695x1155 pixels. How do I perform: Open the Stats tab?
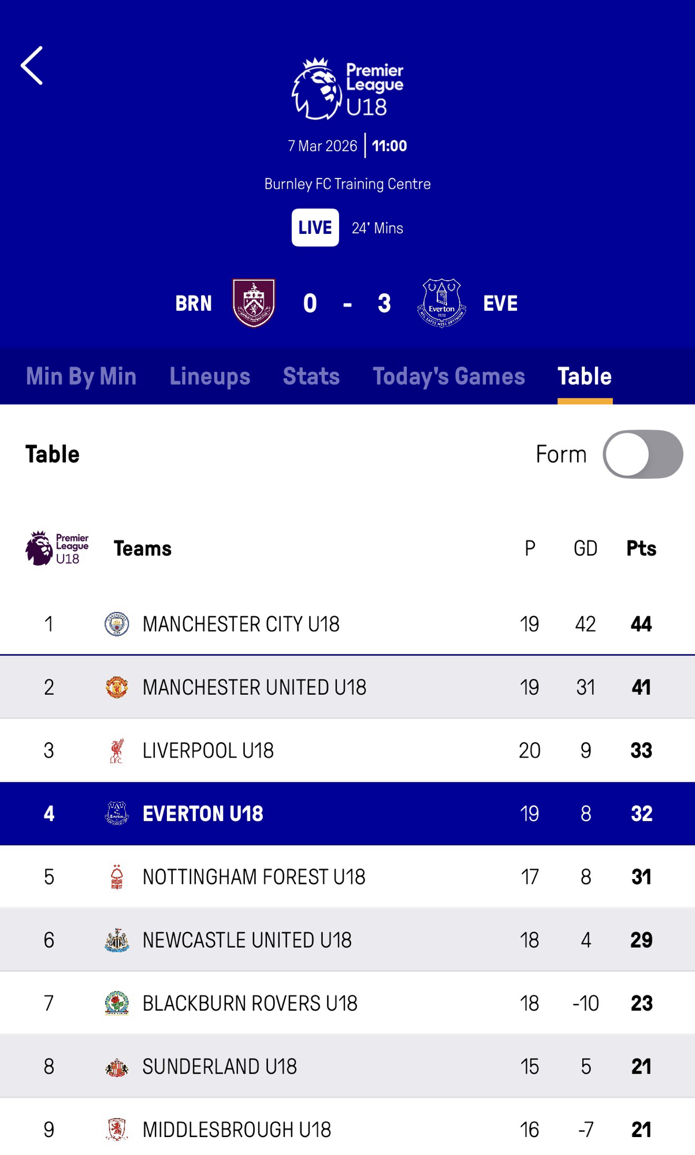311,377
